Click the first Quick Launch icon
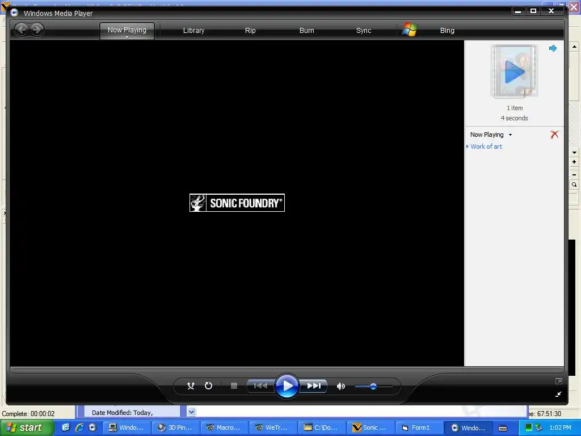Viewport: 581px width, 436px height. pos(66,427)
